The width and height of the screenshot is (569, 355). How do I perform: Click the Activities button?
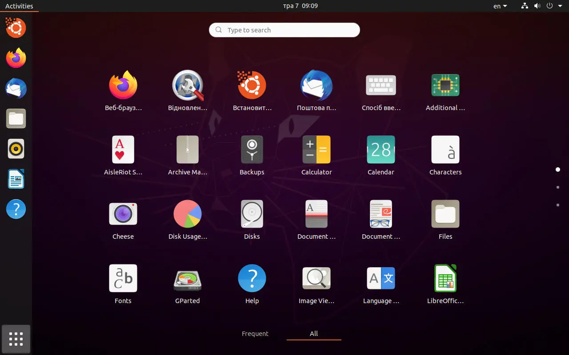[x=19, y=6]
